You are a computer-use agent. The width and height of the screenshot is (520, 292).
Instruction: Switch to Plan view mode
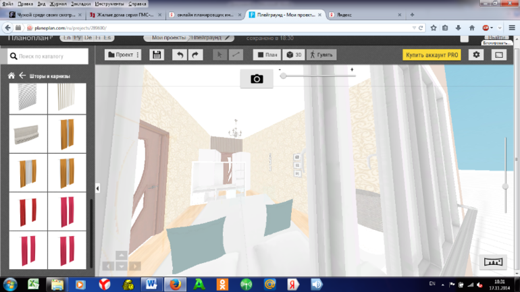267,55
